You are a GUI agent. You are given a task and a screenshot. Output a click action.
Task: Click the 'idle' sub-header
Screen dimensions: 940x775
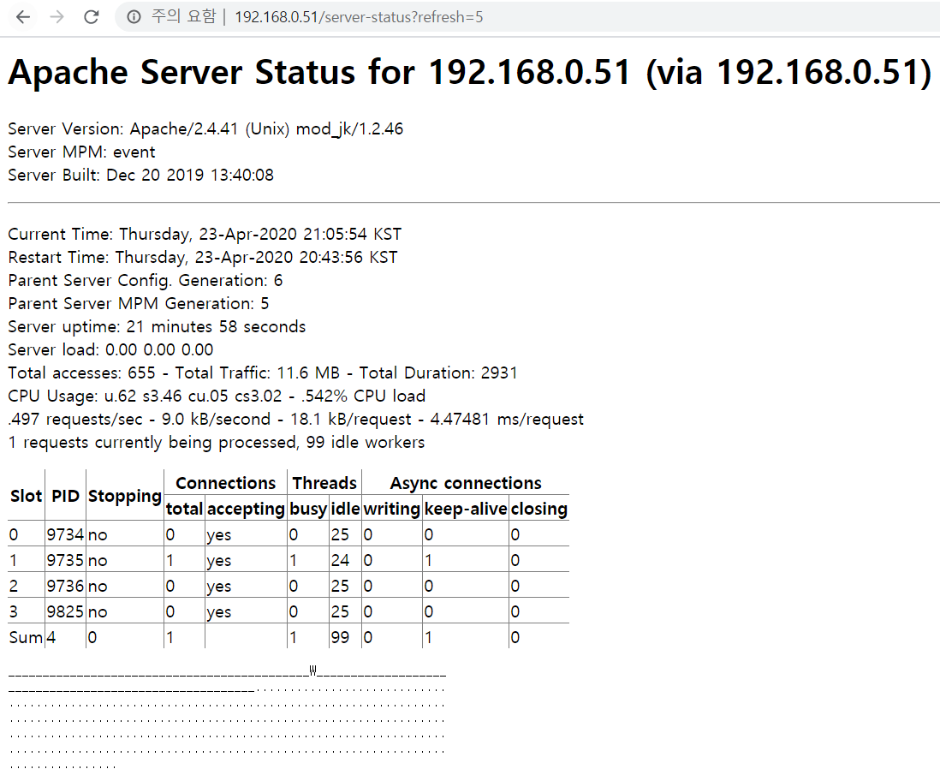click(345, 509)
